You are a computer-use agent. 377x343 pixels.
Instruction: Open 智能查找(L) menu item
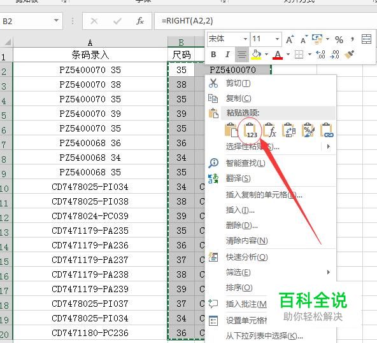(x=271, y=163)
